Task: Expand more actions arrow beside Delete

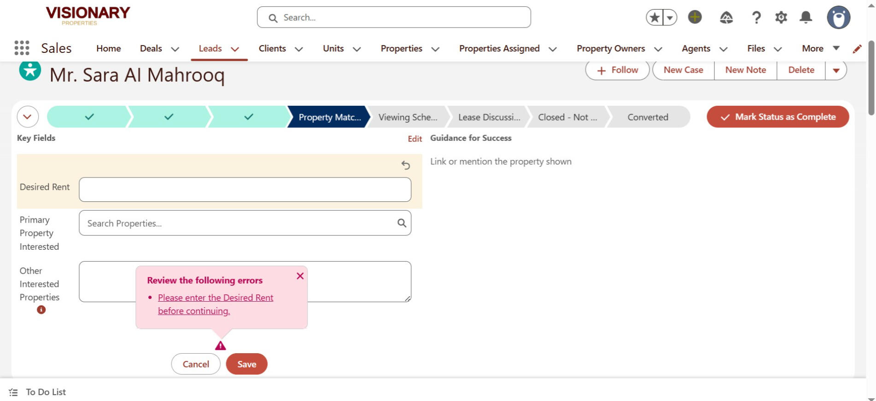Action: [x=836, y=70]
